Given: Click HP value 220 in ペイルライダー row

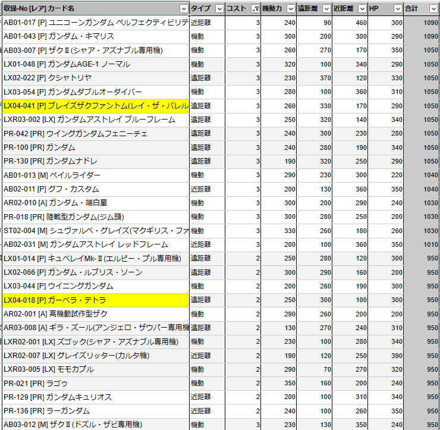Looking at the screenshot, I should point(385,175).
